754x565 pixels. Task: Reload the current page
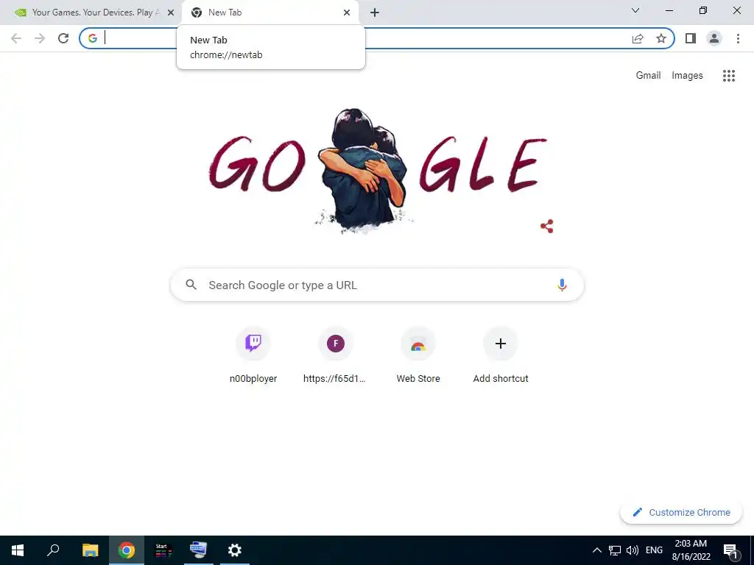[x=63, y=38]
